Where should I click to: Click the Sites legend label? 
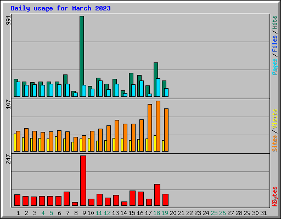274,143
